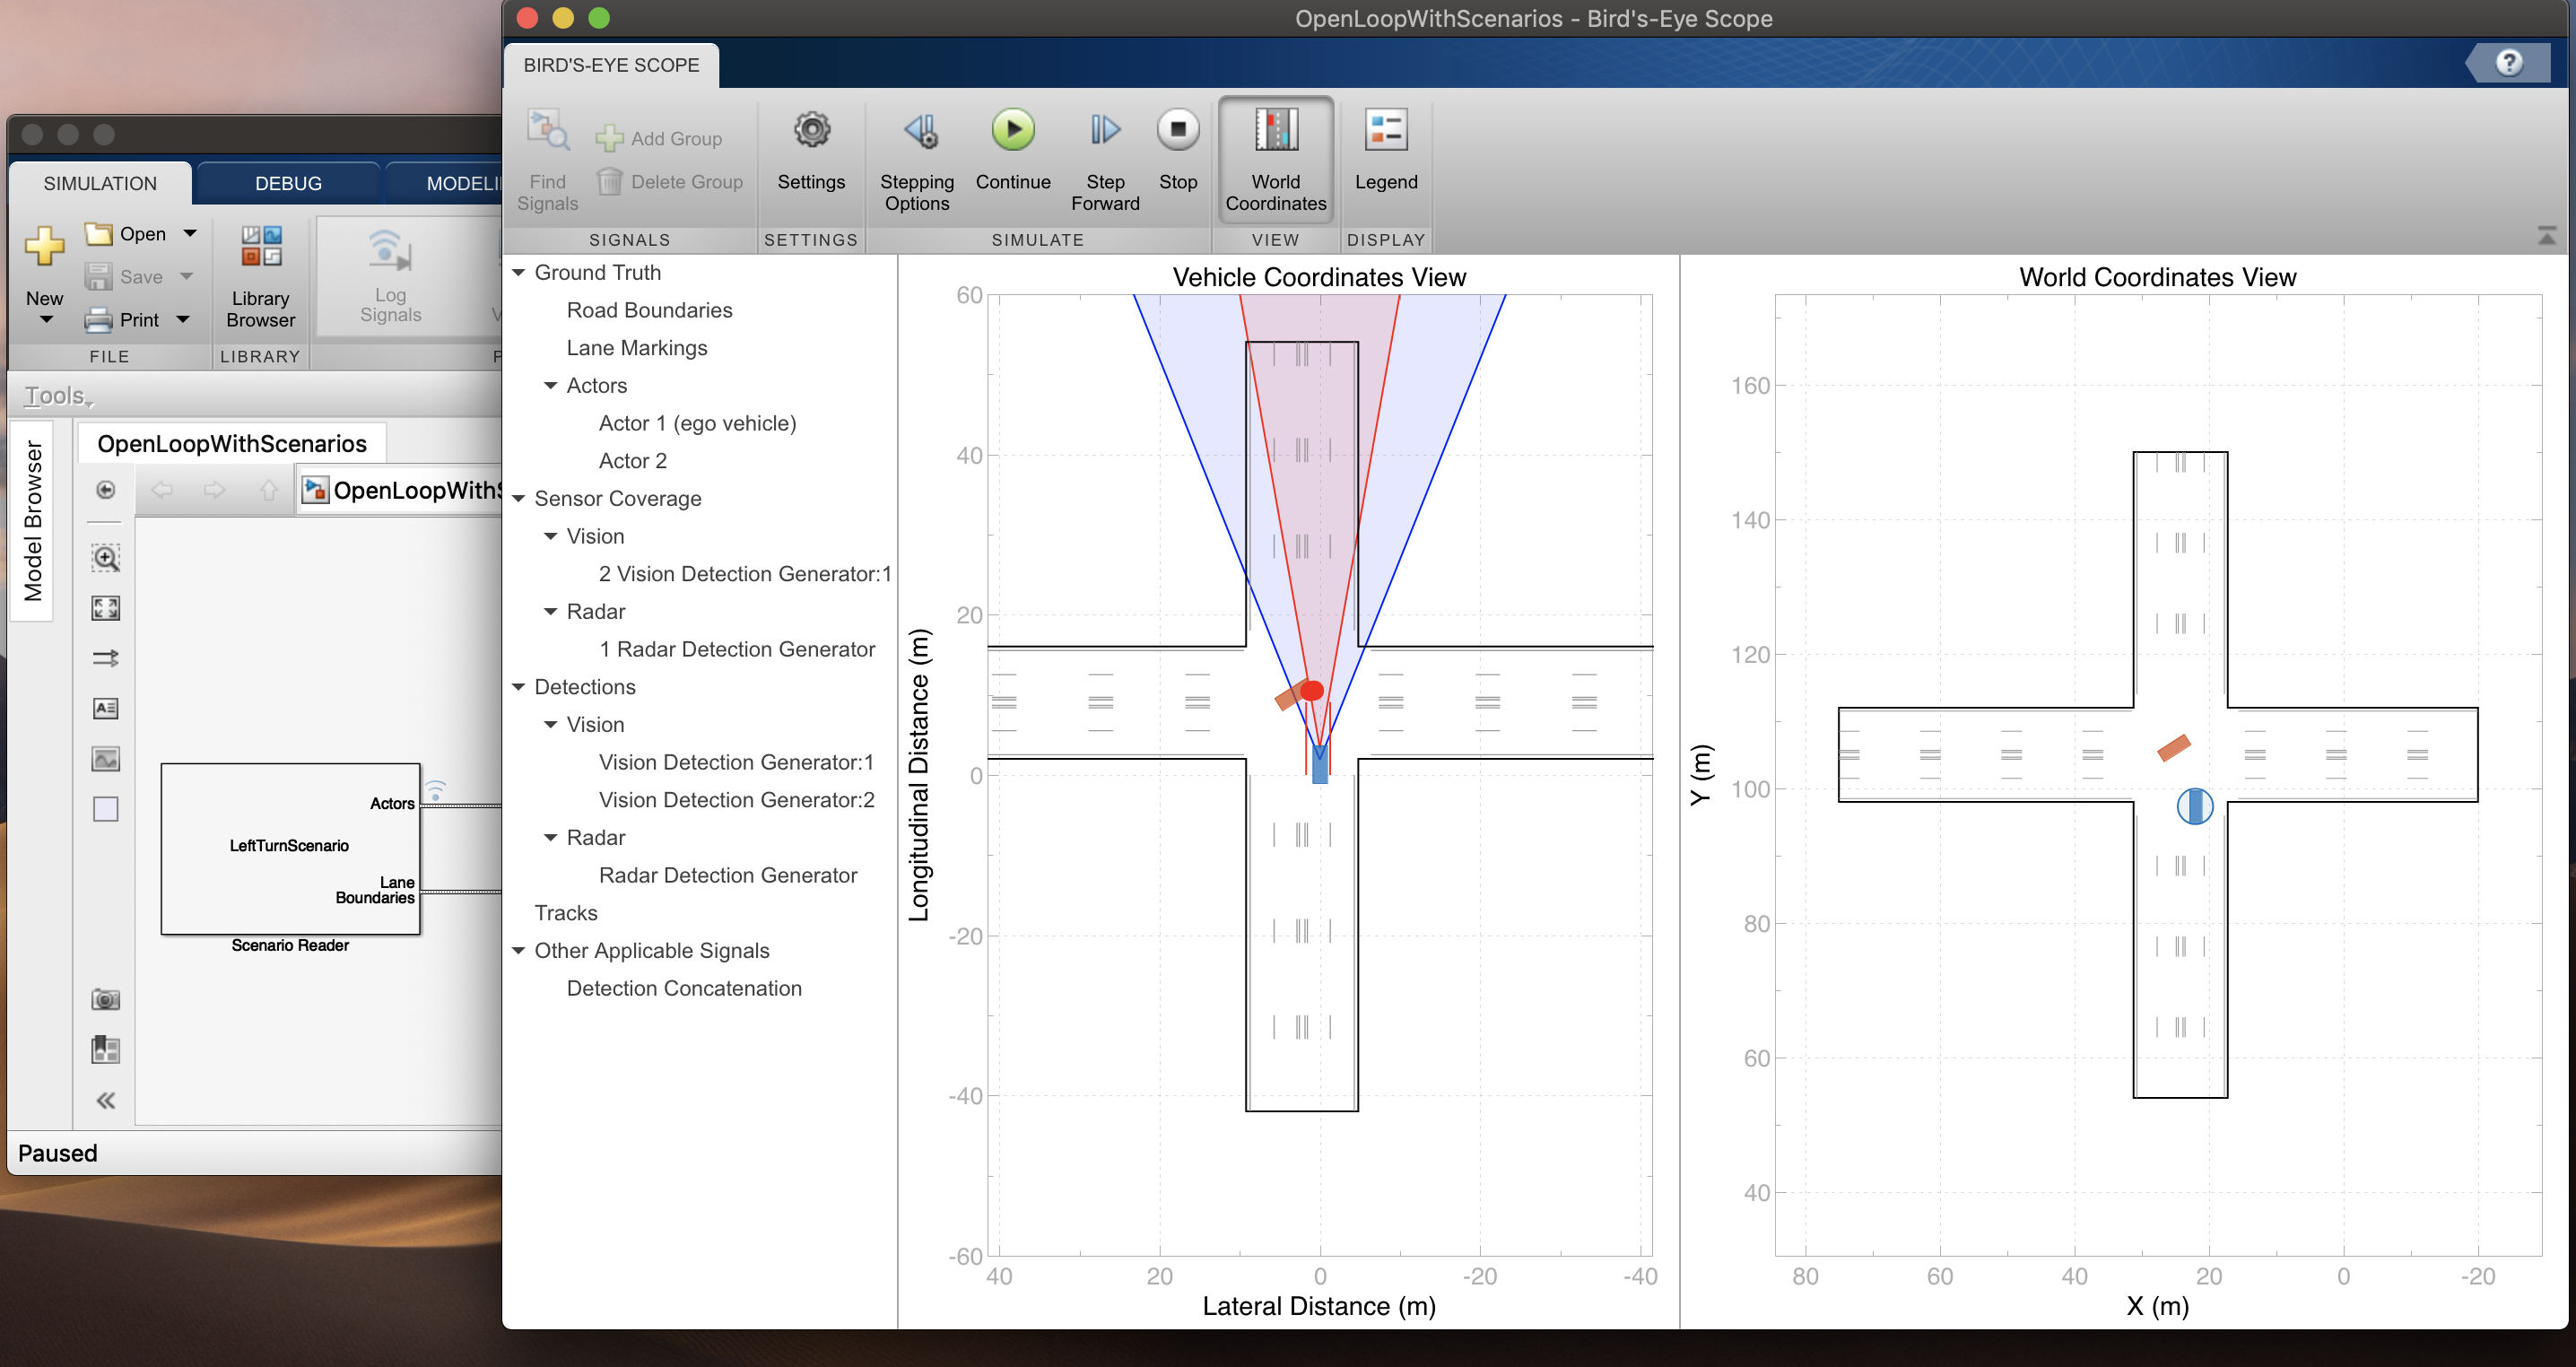
Task: Open the Model Browser side panel
Action: (33, 520)
